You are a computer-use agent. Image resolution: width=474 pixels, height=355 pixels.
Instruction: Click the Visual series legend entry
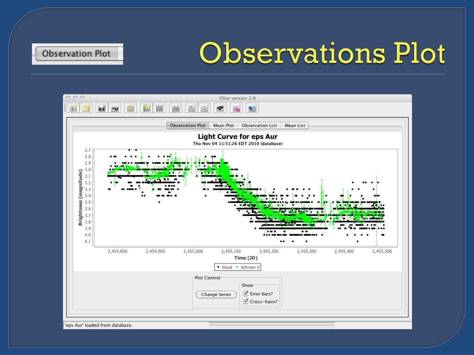225,267
